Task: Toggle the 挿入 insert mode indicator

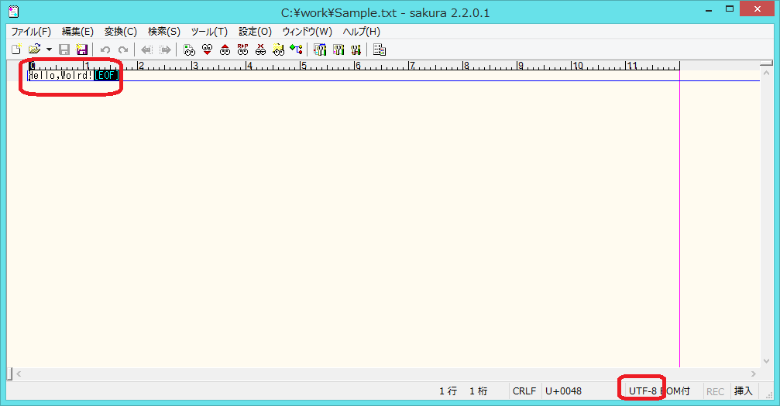Action: (x=743, y=391)
